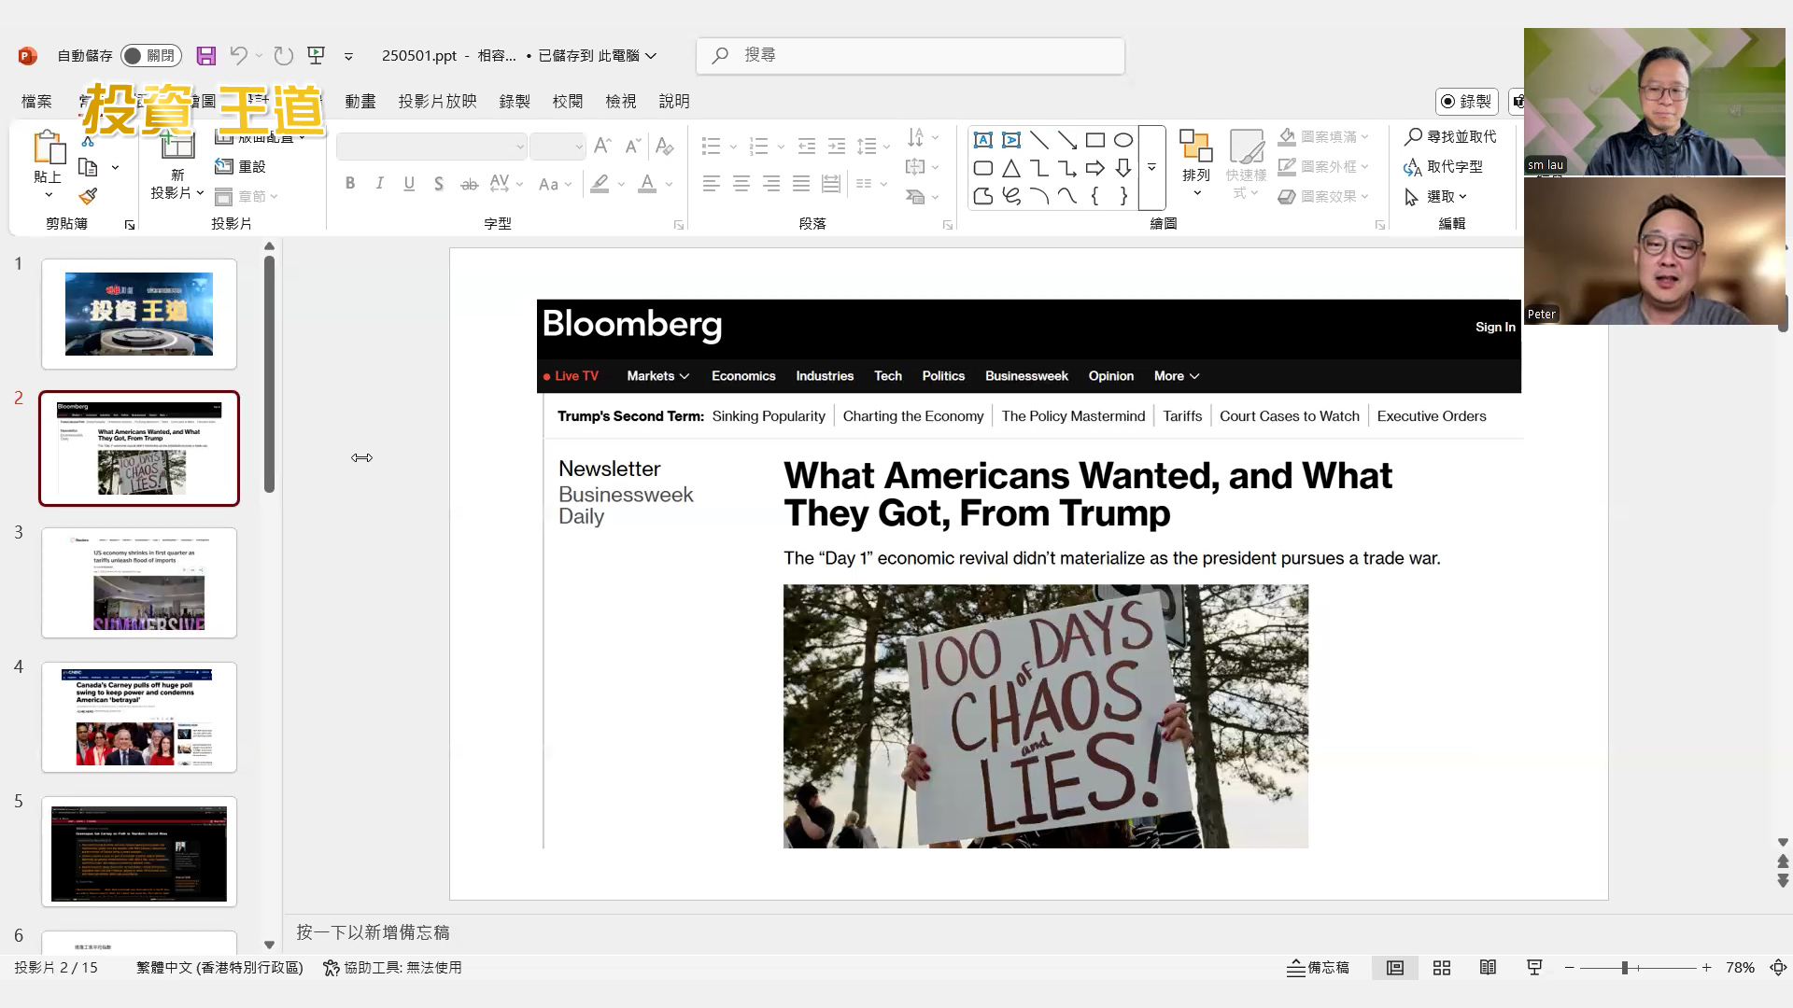Toggle Italic formatting

379,184
